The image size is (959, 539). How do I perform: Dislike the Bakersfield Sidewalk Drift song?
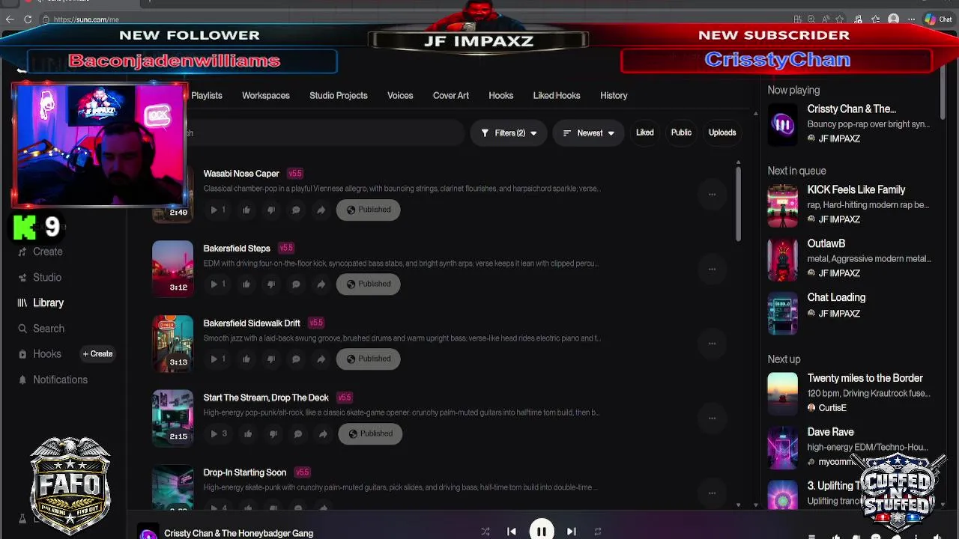271,359
